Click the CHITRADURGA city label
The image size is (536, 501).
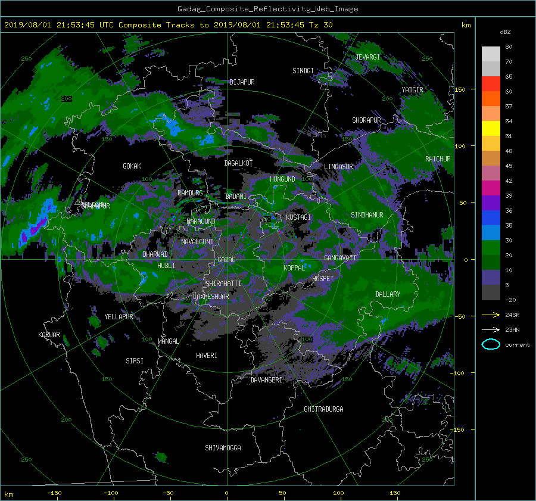tap(324, 409)
